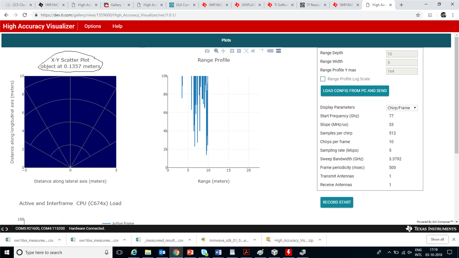Click Range Width input field
459x258 pixels.
[402, 62]
